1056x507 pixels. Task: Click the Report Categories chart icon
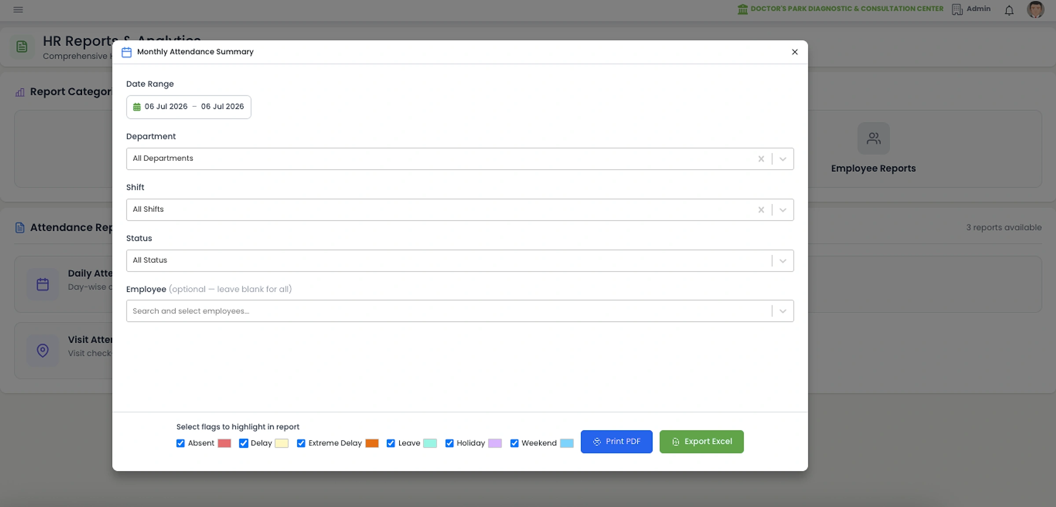(x=20, y=92)
